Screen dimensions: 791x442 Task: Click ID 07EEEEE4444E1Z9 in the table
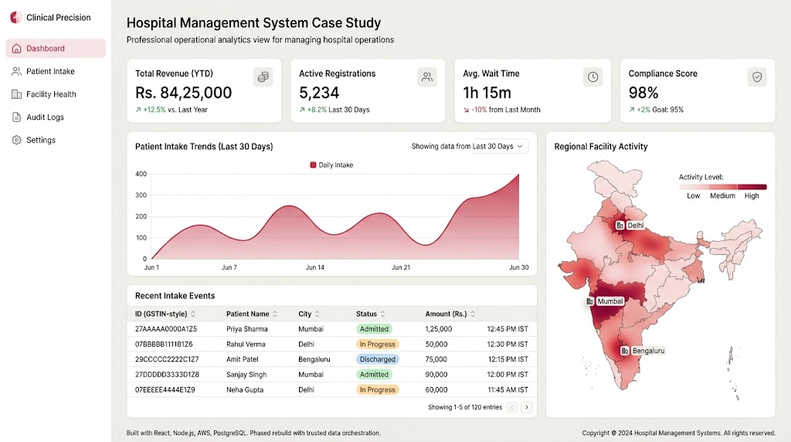(165, 389)
